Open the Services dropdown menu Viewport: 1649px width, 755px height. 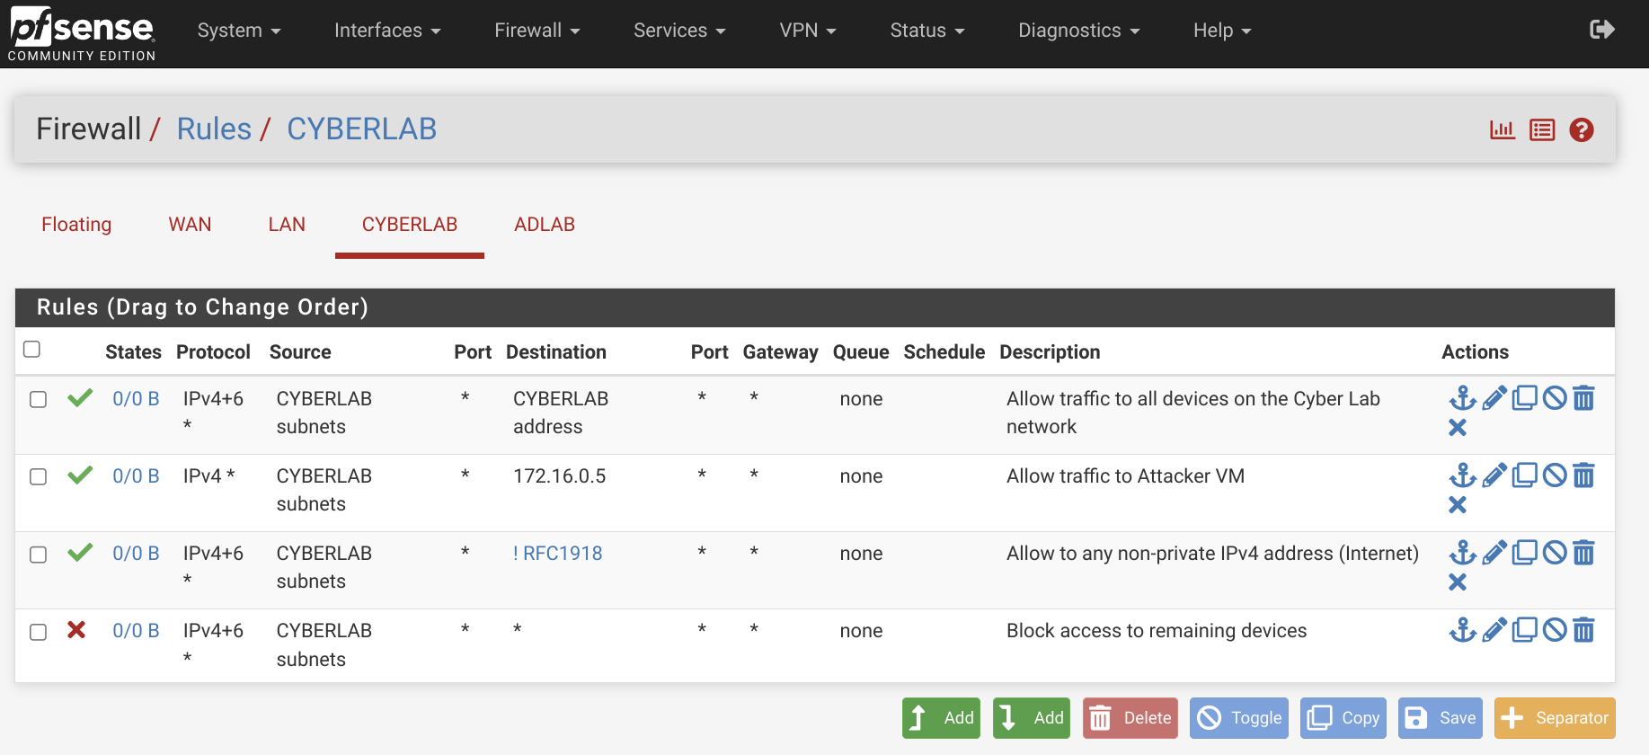679,31
